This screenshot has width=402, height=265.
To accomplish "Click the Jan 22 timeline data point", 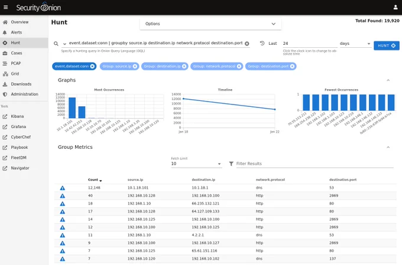I will 275,109.
